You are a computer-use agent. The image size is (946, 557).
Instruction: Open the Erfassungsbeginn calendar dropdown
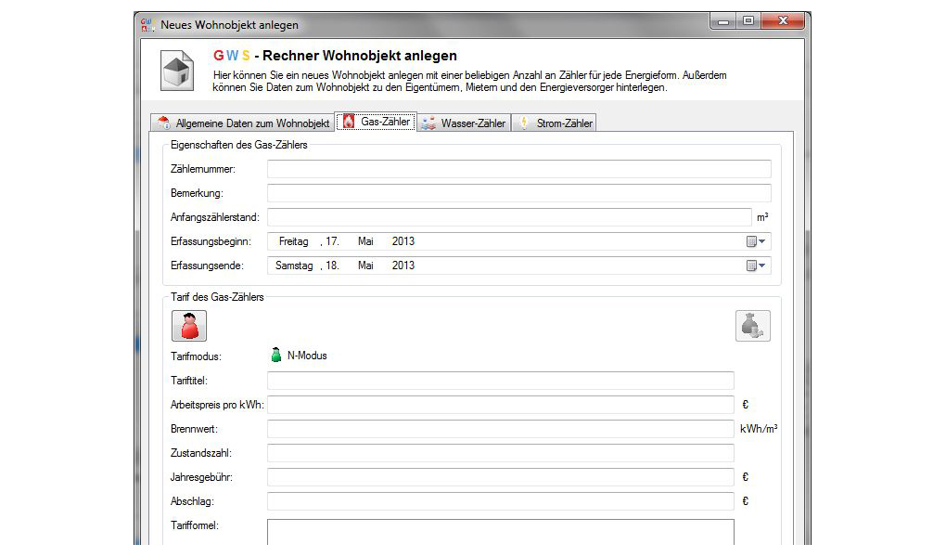(758, 241)
